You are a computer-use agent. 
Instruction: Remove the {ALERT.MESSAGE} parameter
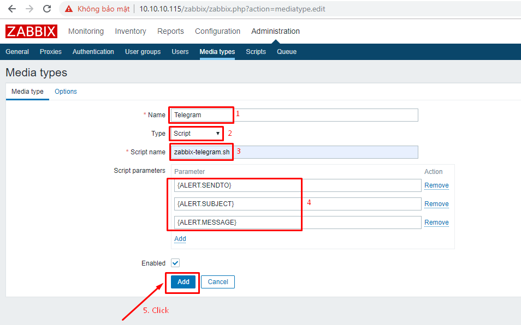436,222
